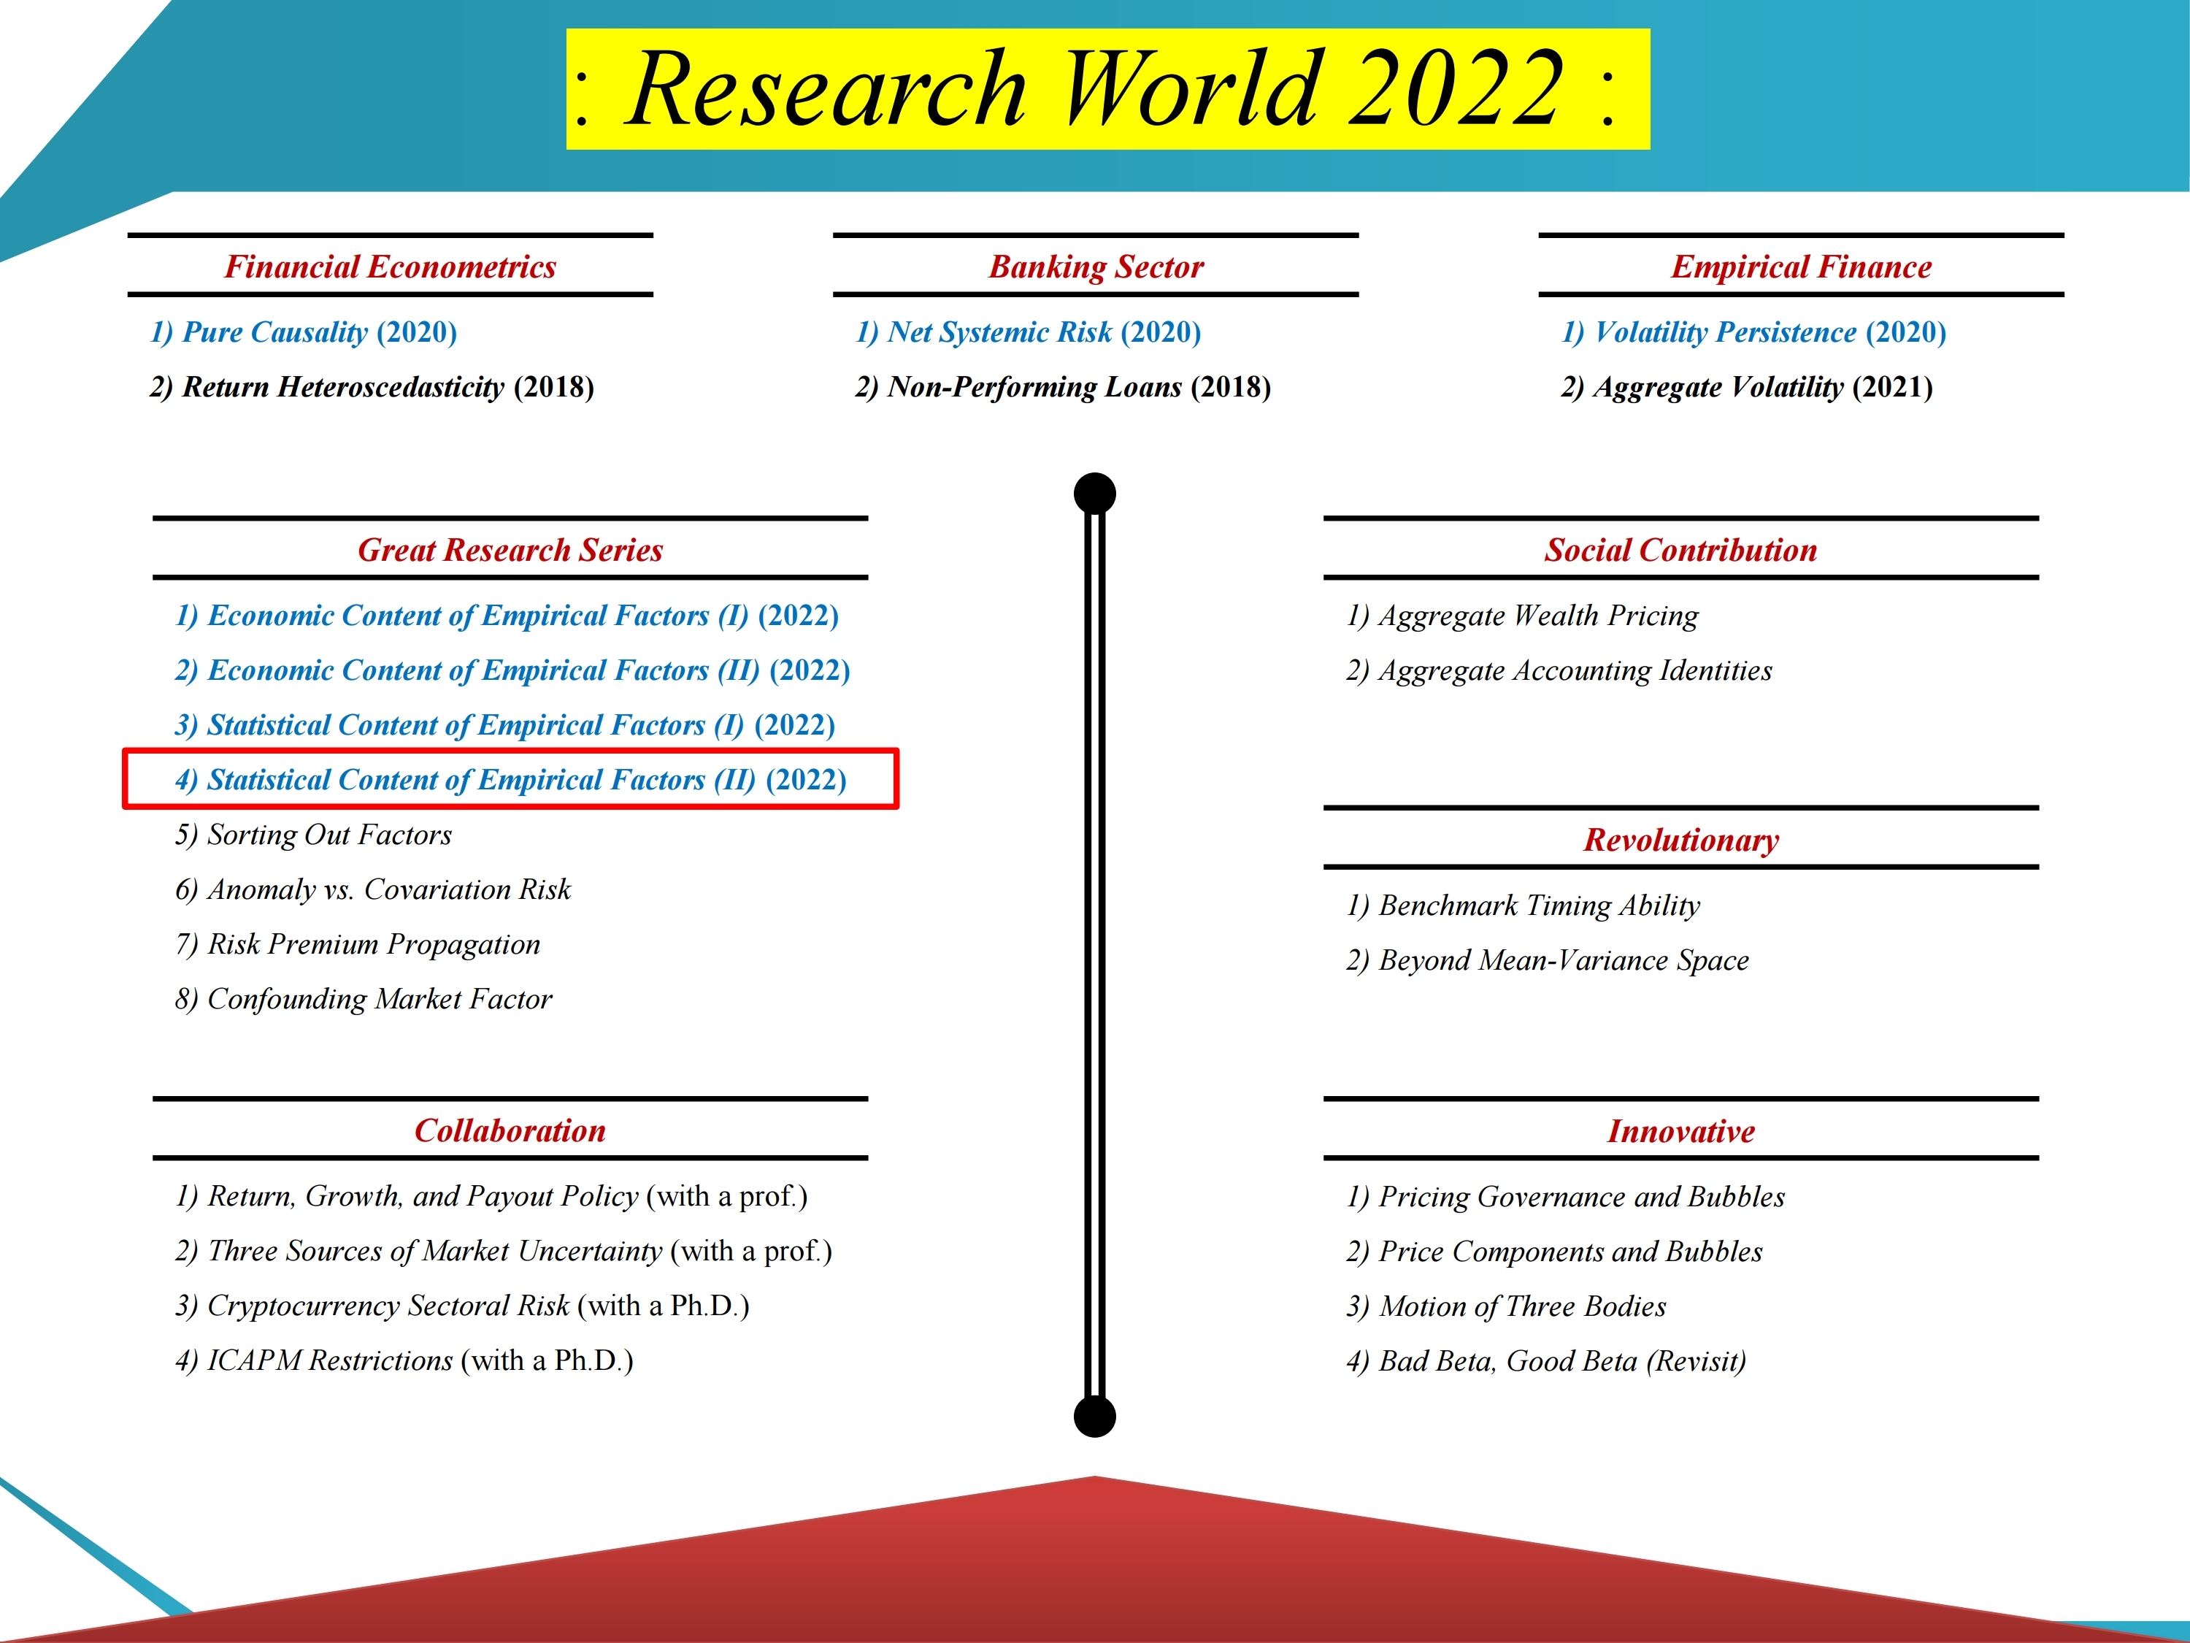Image resolution: width=2190 pixels, height=1643 pixels.
Task: Click the Collaboration heading
Action: coord(510,1131)
